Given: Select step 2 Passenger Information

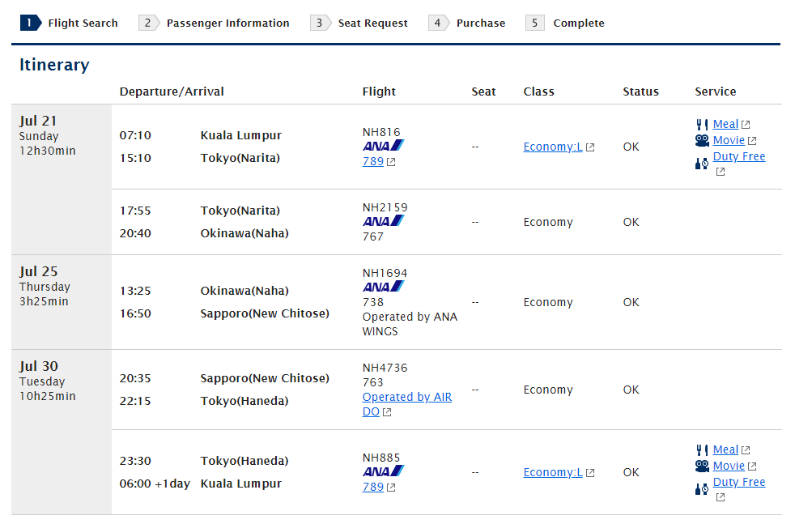Looking at the screenshot, I should click(x=214, y=23).
